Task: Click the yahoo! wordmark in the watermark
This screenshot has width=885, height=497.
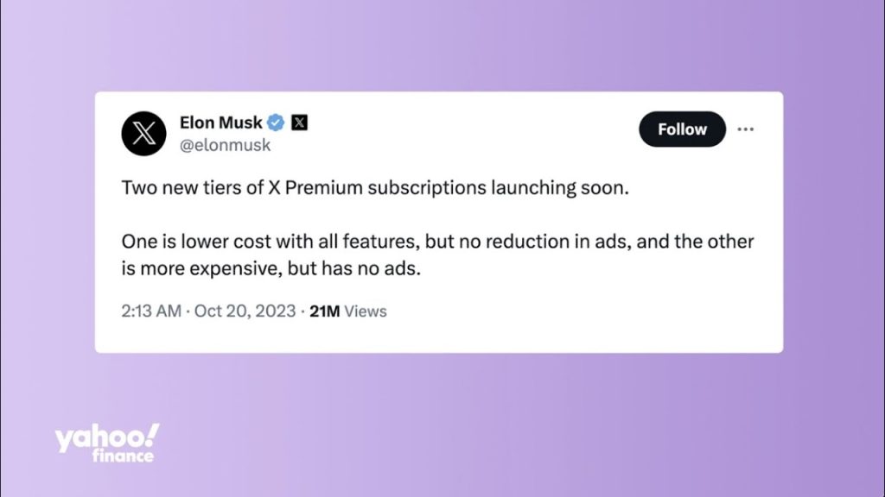Action: click(107, 437)
